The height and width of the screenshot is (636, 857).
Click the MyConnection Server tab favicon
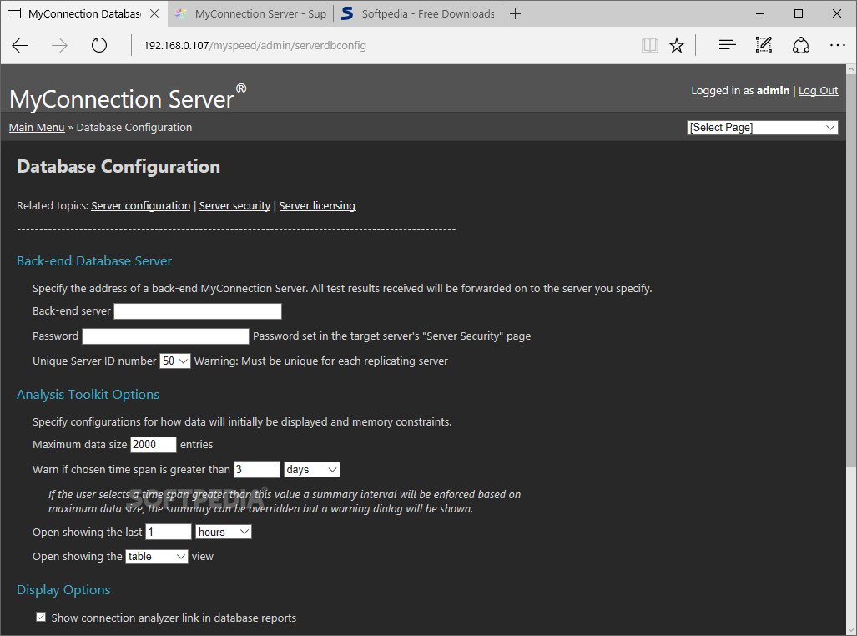click(180, 13)
